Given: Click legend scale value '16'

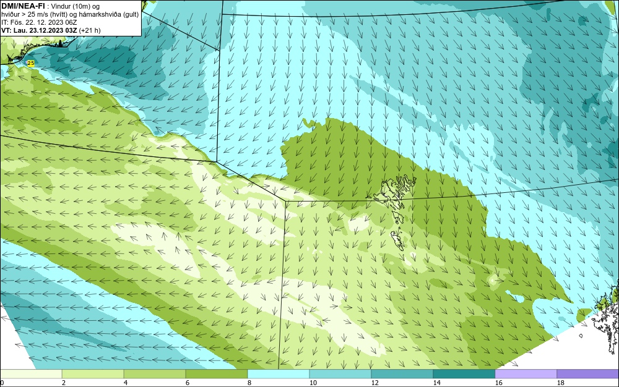Looking at the screenshot, I should click(498, 383).
